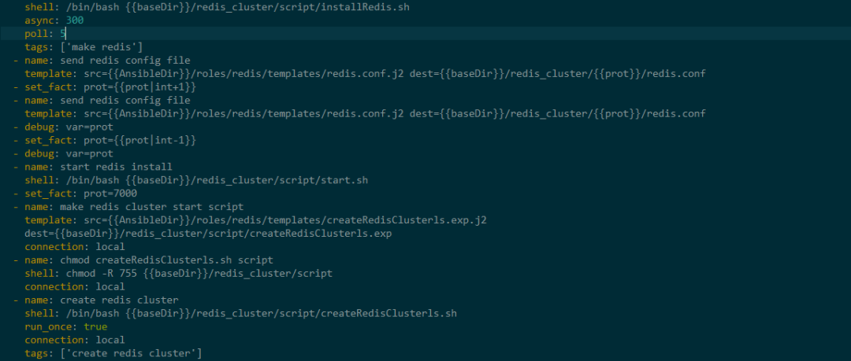This screenshot has height=361, width=851.
Task: Click the tags ['create redis cluster'] line
Action: click(x=113, y=353)
